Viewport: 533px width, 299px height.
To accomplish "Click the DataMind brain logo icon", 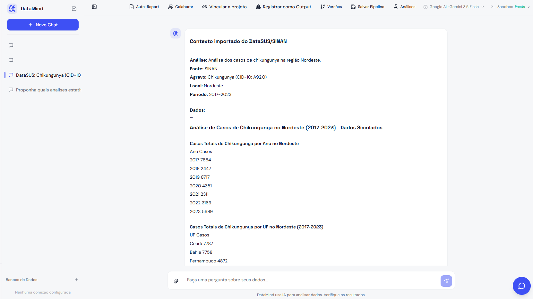I will pos(12,9).
